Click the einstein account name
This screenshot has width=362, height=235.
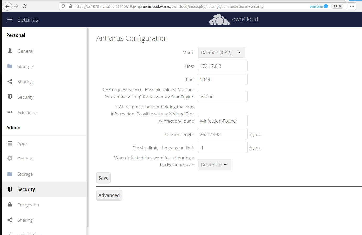[316, 6]
